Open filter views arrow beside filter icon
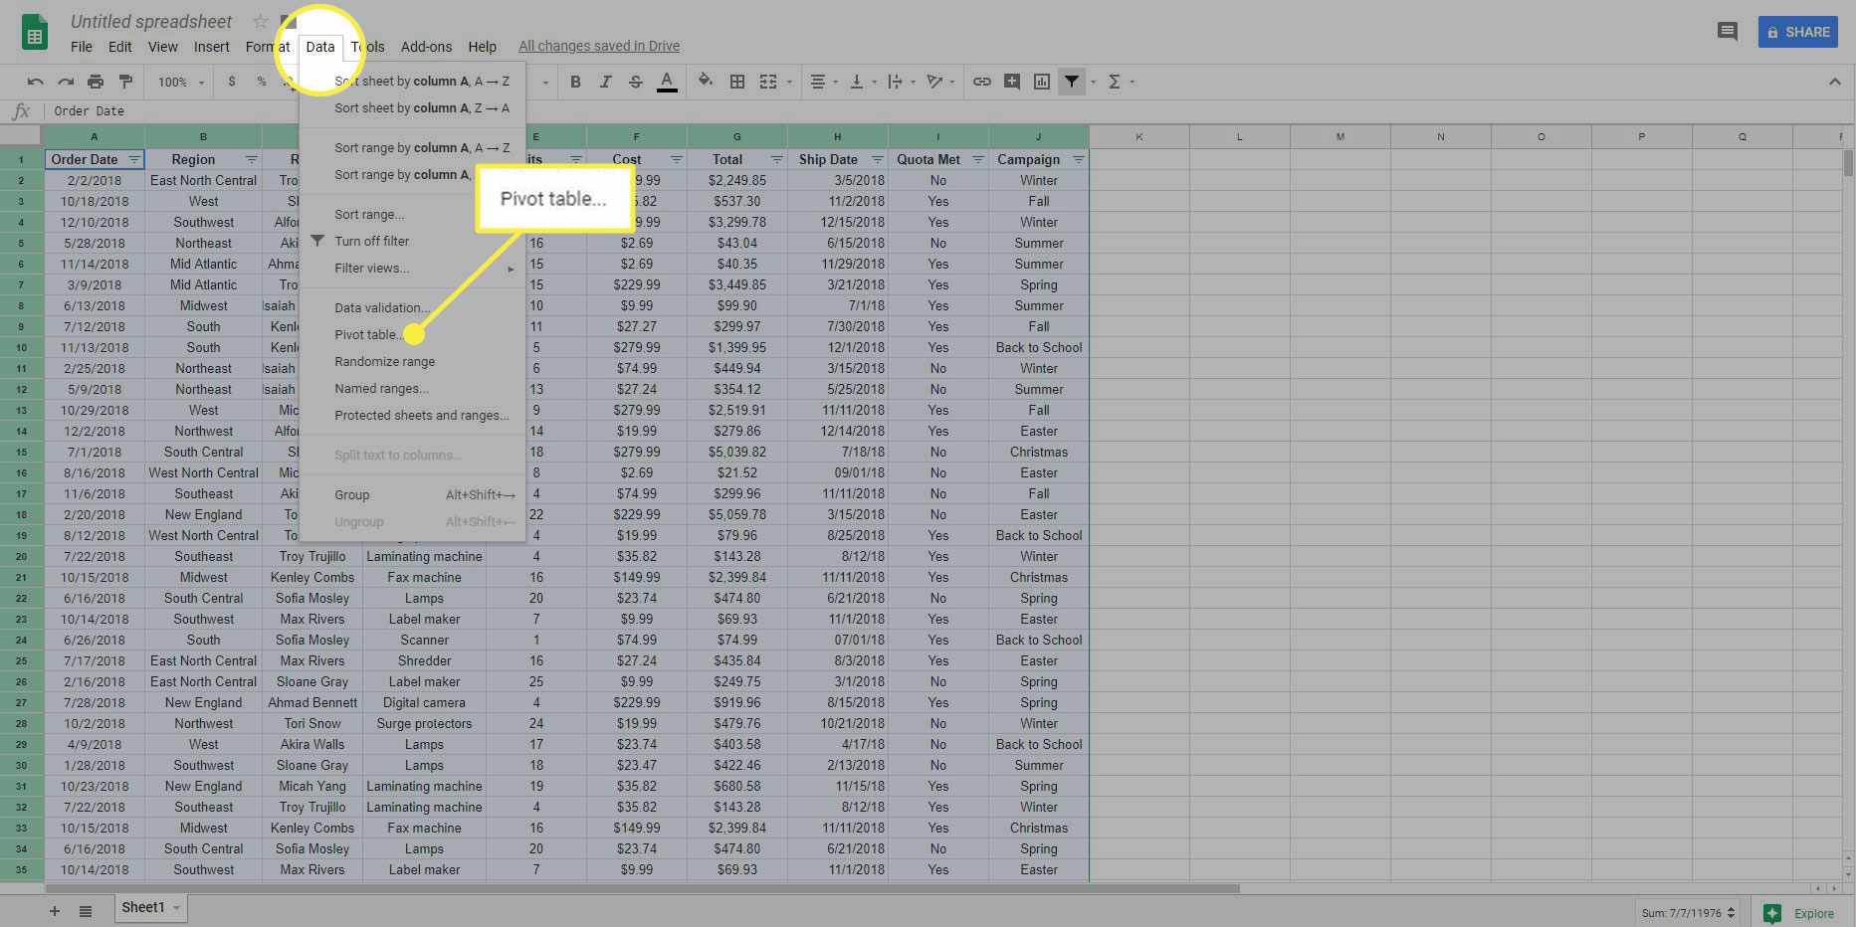 (x=1093, y=82)
